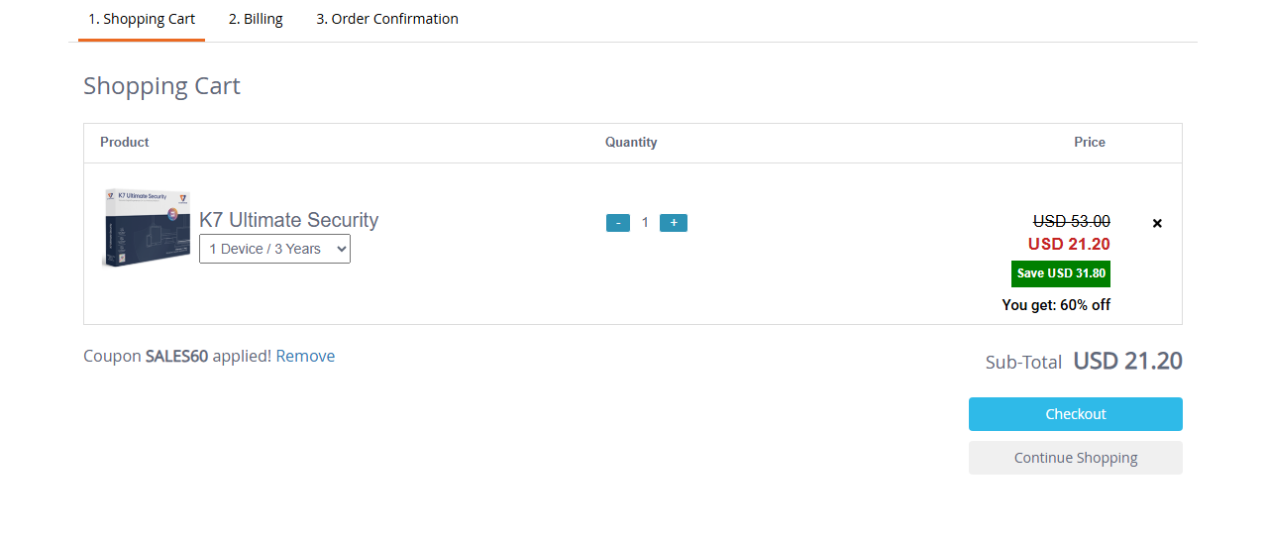Viewport: 1266px width, 539px height.
Task: Click the Product column header
Action: [125, 142]
